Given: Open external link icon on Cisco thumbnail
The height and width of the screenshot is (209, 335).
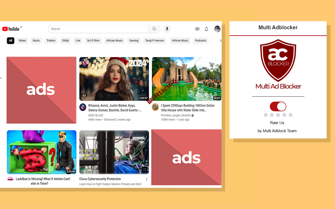Looking at the screenshot, I should click(144, 170).
